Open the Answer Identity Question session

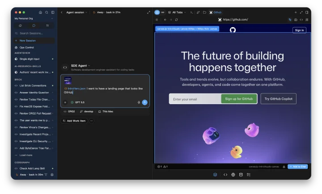click(34, 93)
